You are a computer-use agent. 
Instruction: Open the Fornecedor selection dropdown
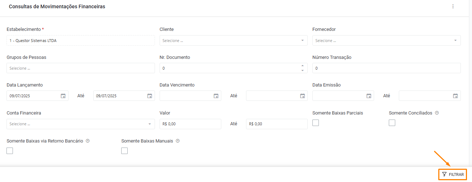[386, 41]
